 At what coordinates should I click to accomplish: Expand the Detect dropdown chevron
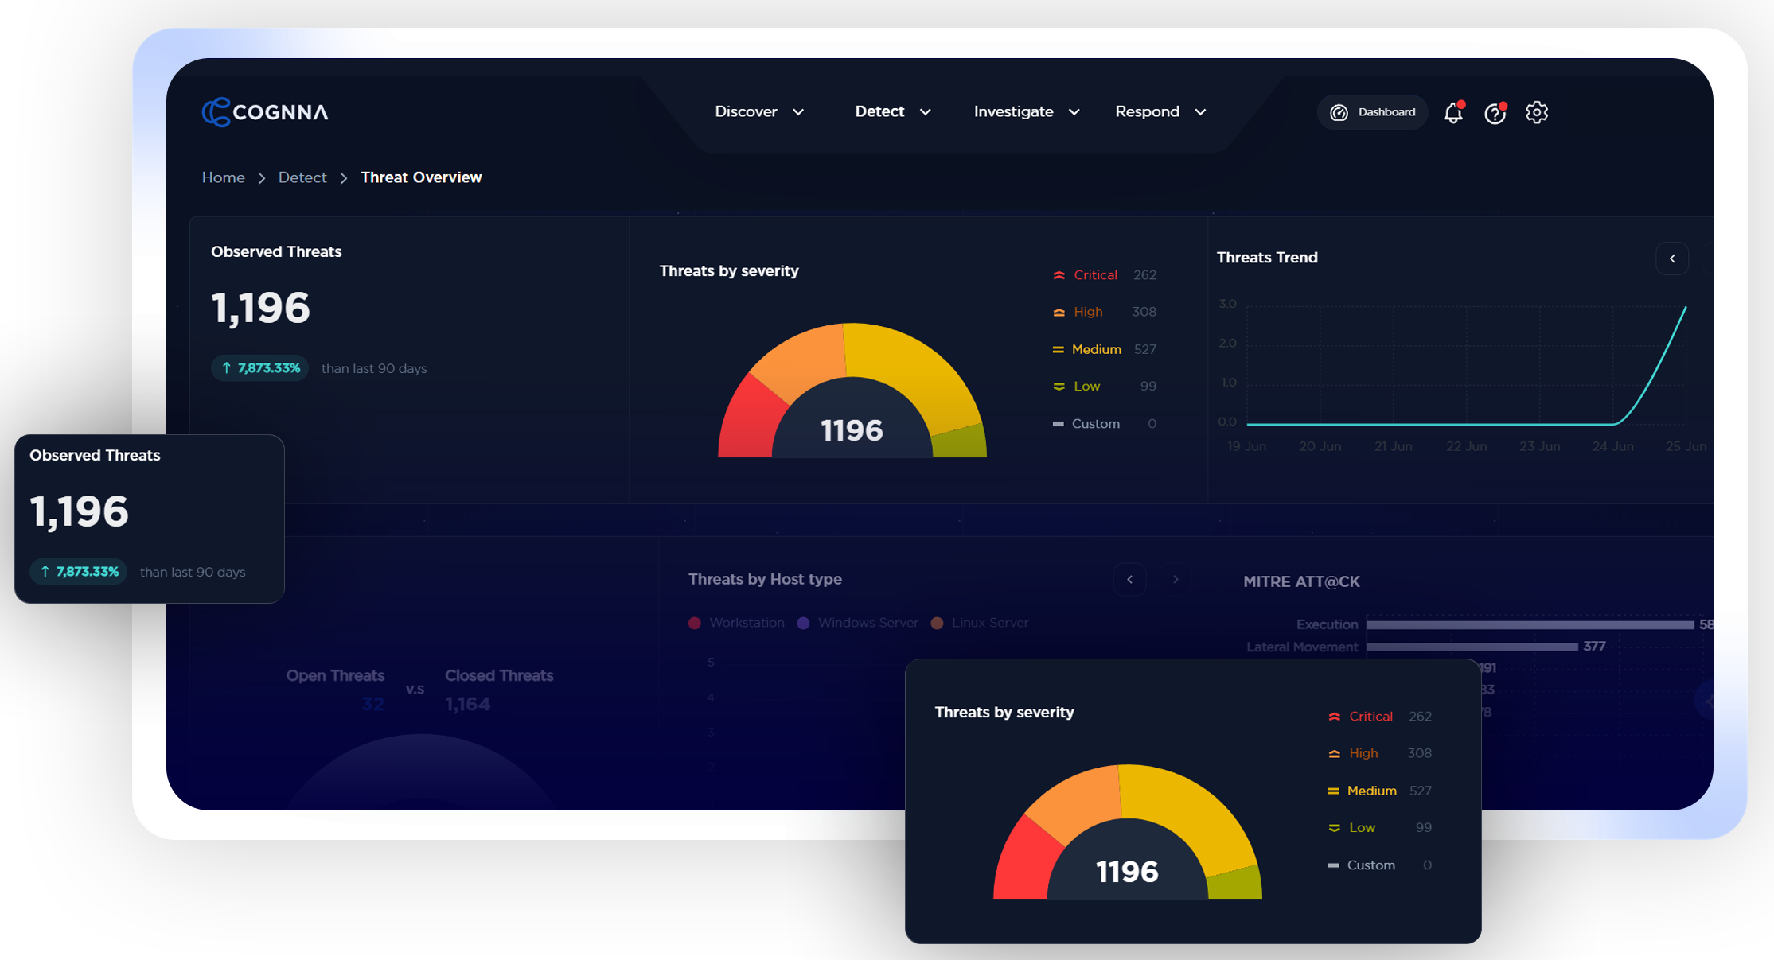point(925,112)
